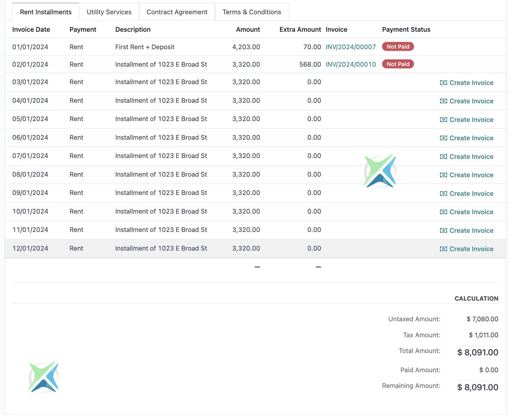Create Invoice for 09/01/2024 installment
Screen dimensions: 509x415
(x=467, y=194)
